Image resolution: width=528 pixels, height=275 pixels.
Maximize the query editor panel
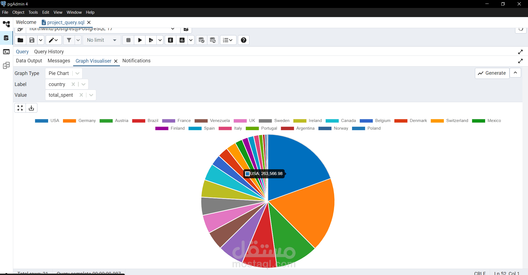[520, 52]
